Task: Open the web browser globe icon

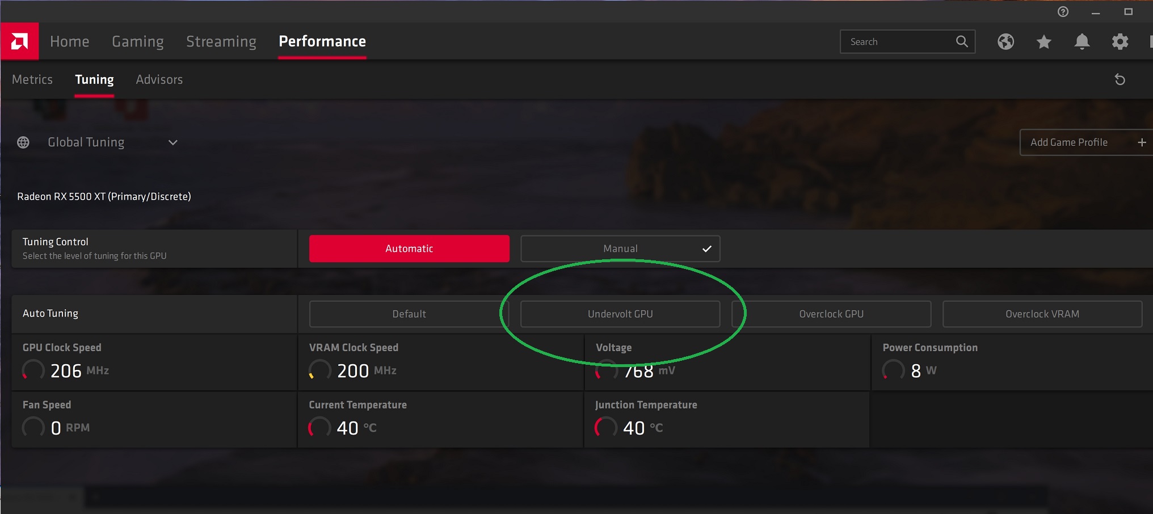Action: pos(1005,41)
